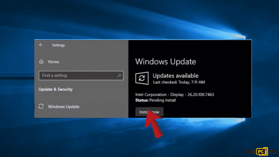This screenshot has height=157, width=279.
Task: Go back with the Settings back arrow
Action: 41,45
